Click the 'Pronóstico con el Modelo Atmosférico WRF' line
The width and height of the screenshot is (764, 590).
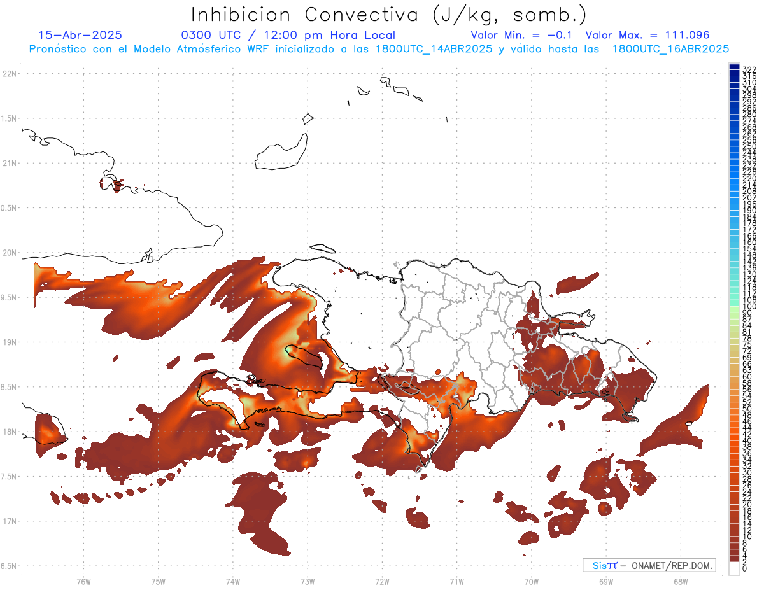click(379, 48)
